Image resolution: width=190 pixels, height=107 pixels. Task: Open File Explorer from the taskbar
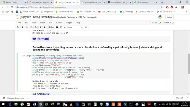point(16,104)
